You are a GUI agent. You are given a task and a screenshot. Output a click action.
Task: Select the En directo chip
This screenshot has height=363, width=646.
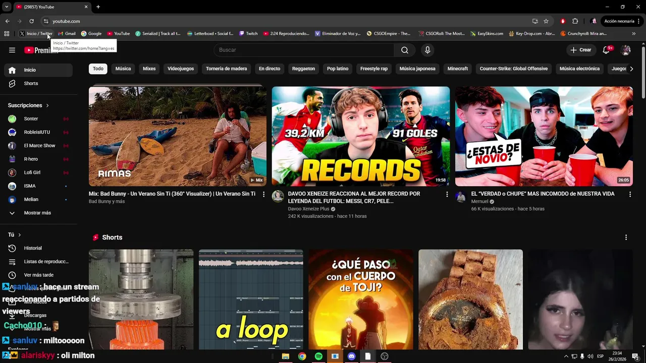270,69
